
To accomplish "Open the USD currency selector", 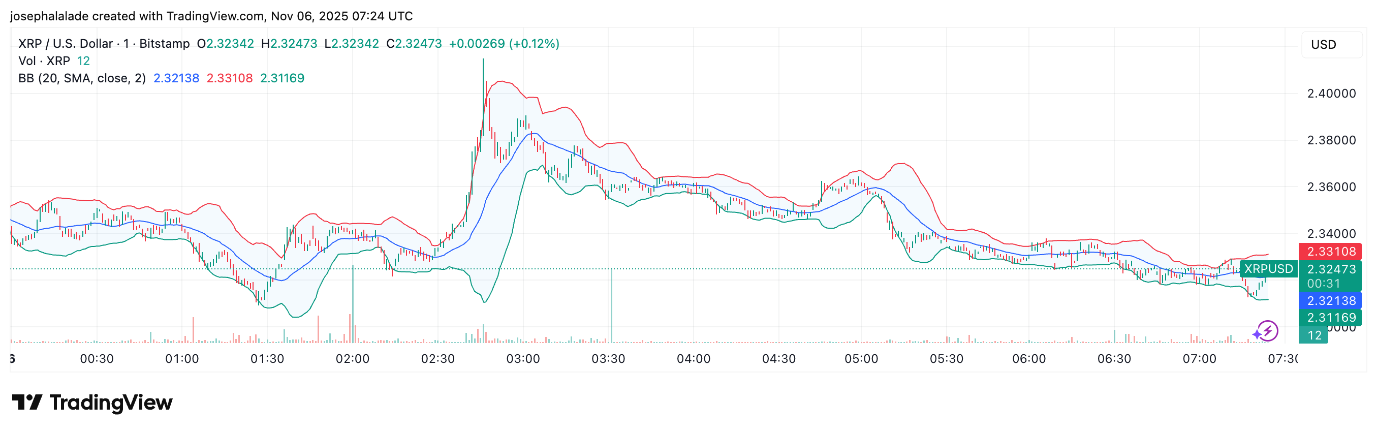I will 1323,45.
